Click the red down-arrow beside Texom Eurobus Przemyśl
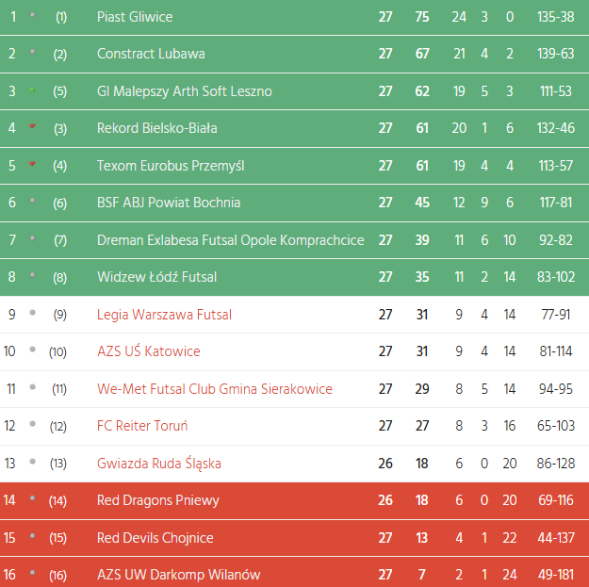Image resolution: width=589 pixels, height=587 pixels. click(x=33, y=163)
